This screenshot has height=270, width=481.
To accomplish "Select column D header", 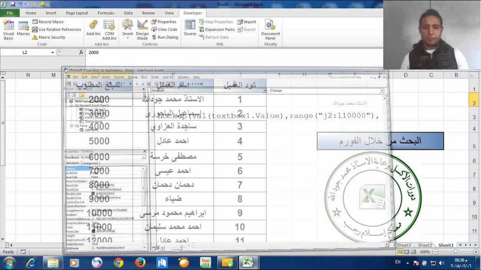I will pos(406,75).
